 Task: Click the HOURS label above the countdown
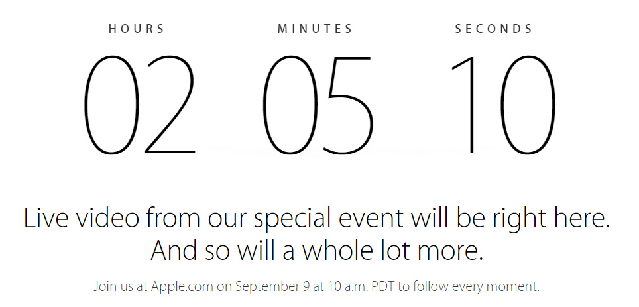[x=137, y=29]
